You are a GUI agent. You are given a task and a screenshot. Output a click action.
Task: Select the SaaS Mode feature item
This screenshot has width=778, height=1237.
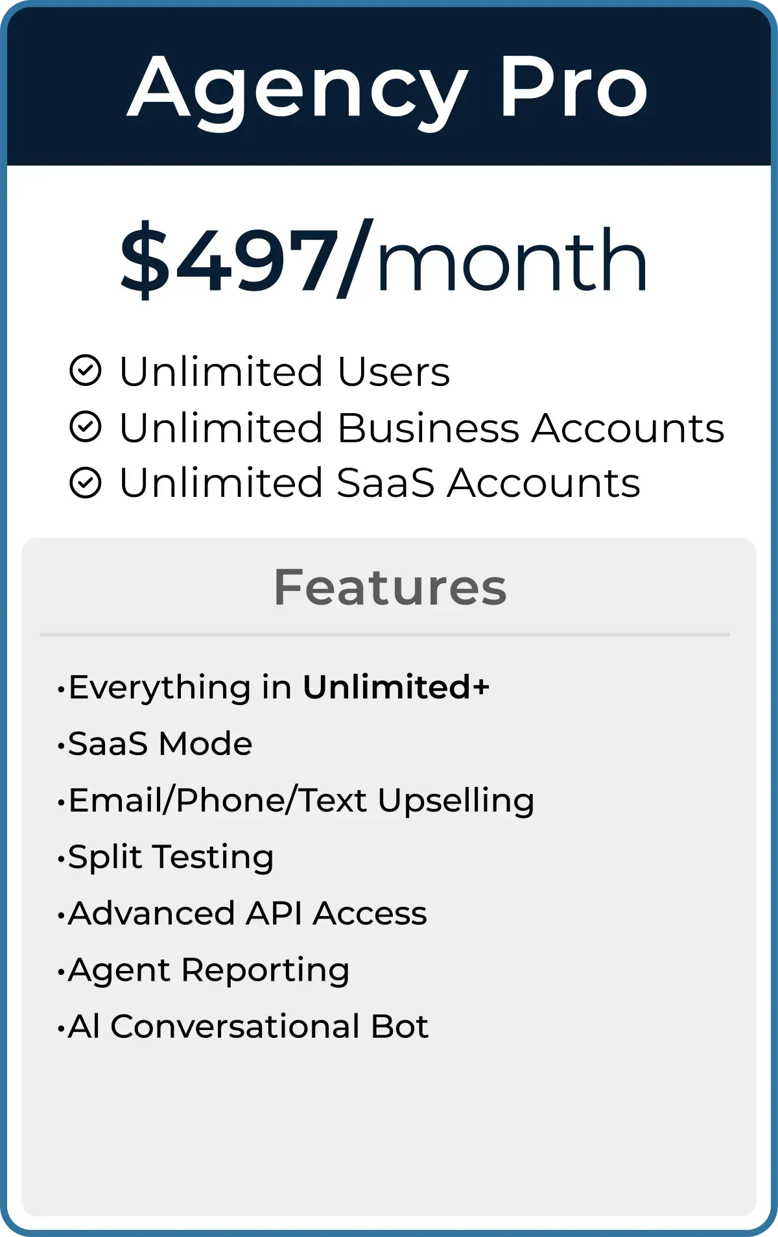pyautogui.click(x=155, y=743)
